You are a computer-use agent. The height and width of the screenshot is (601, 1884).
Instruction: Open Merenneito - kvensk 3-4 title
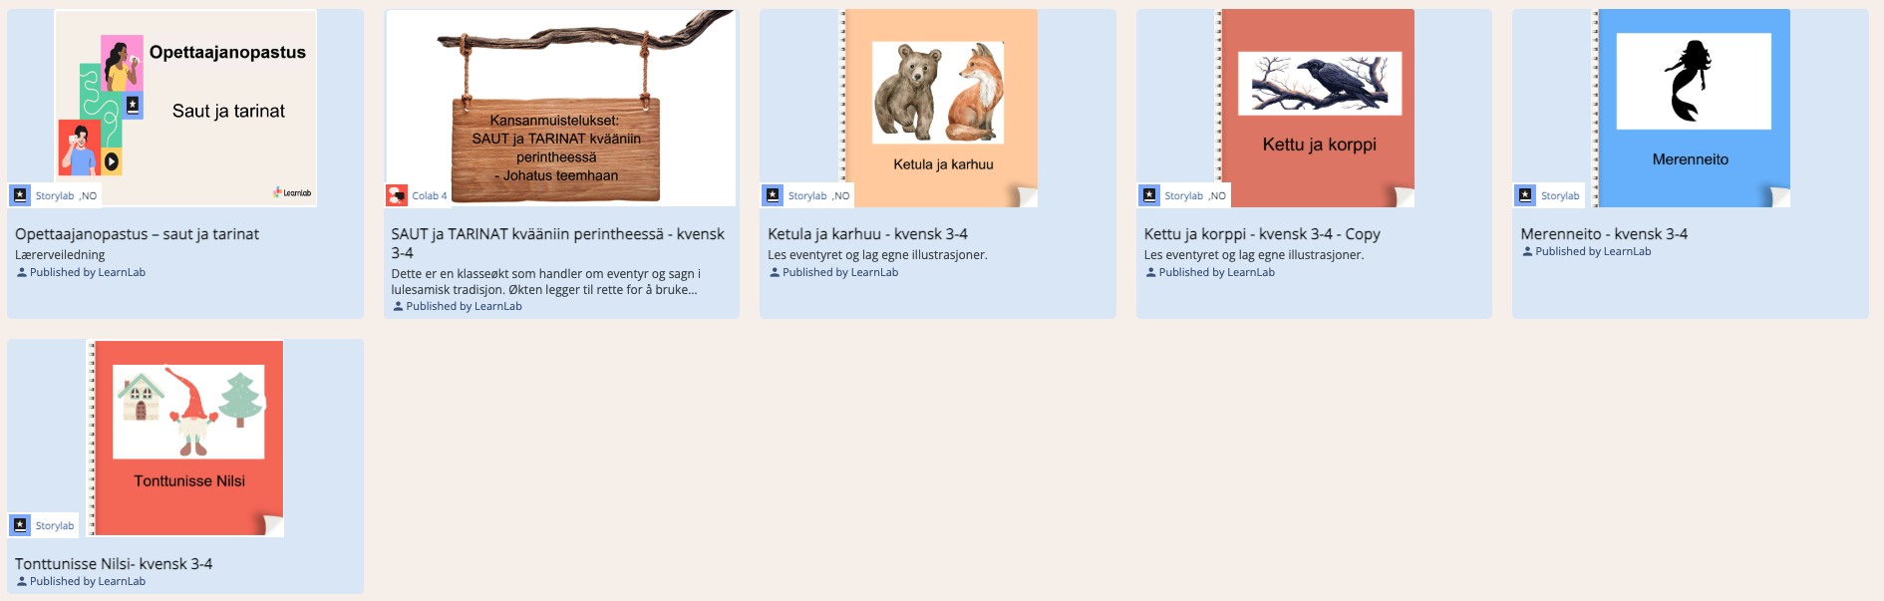click(1604, 234)
